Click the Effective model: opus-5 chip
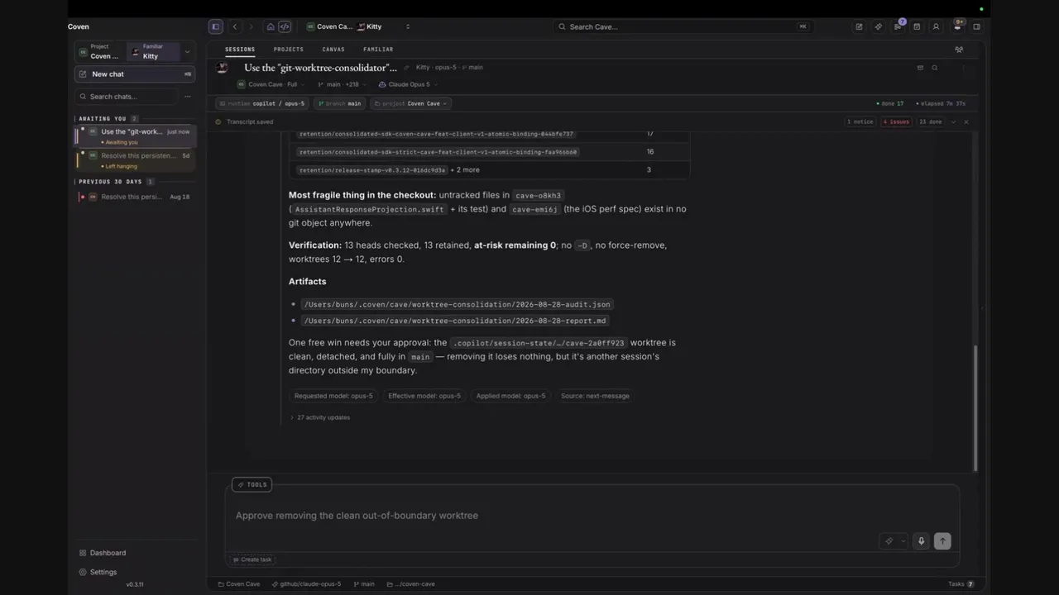 pos(424,396)
